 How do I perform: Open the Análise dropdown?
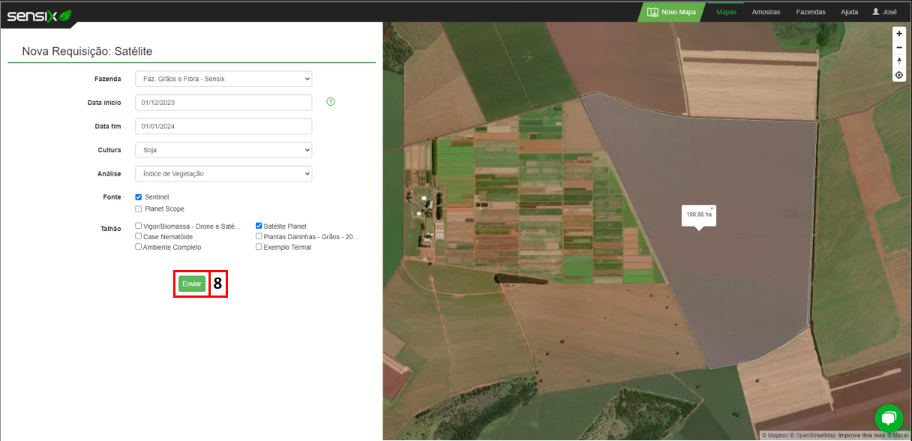pos(223,174)
